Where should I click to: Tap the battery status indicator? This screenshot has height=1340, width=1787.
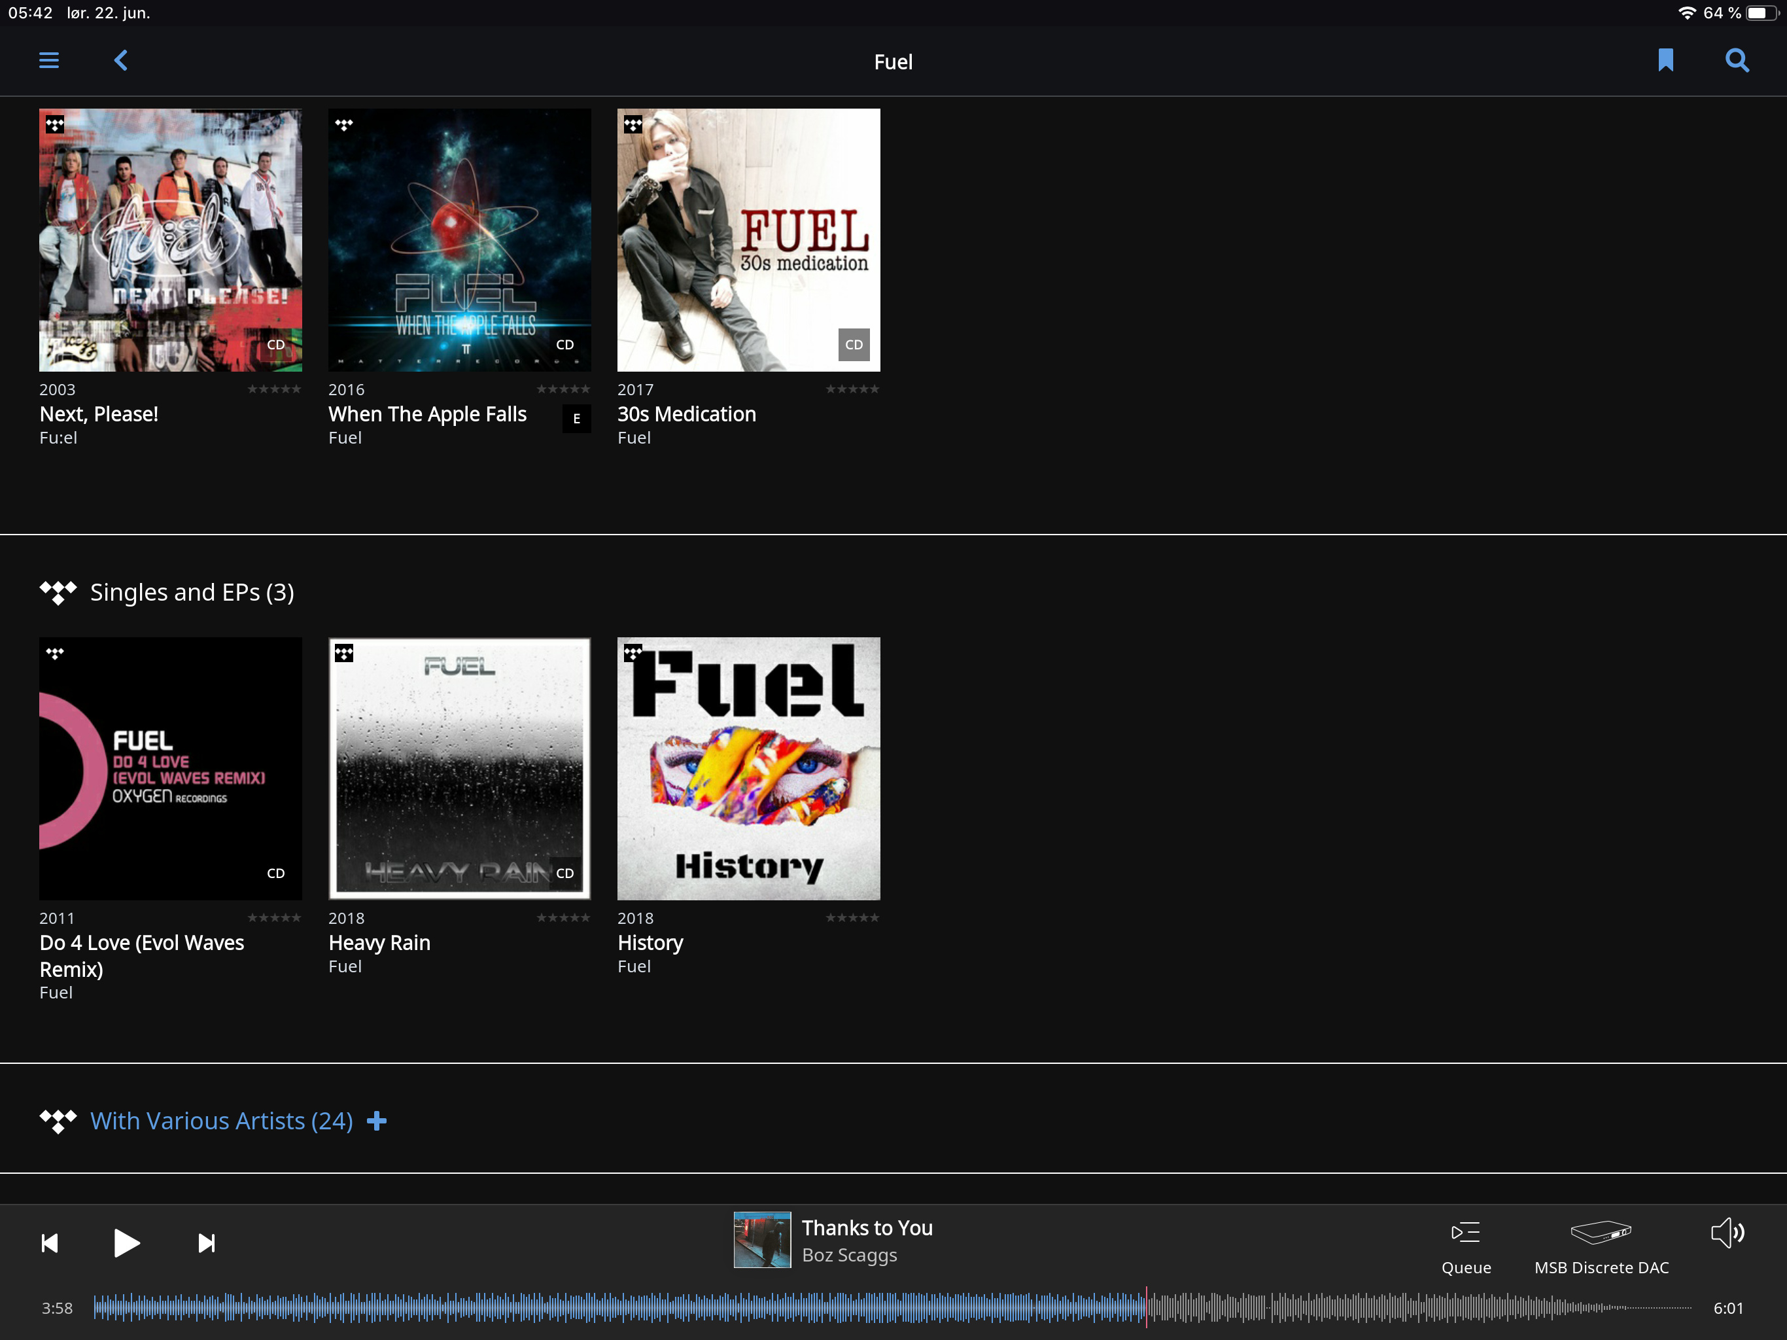pos(1763,13)
